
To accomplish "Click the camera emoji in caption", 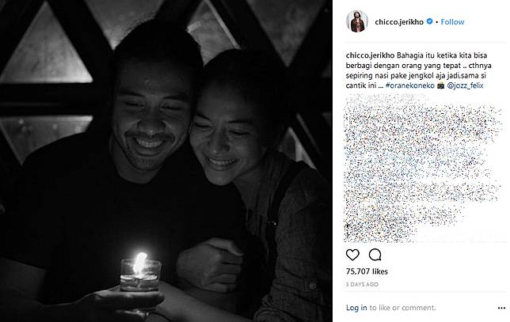I will pyautogui.click(x=441, y=85).
